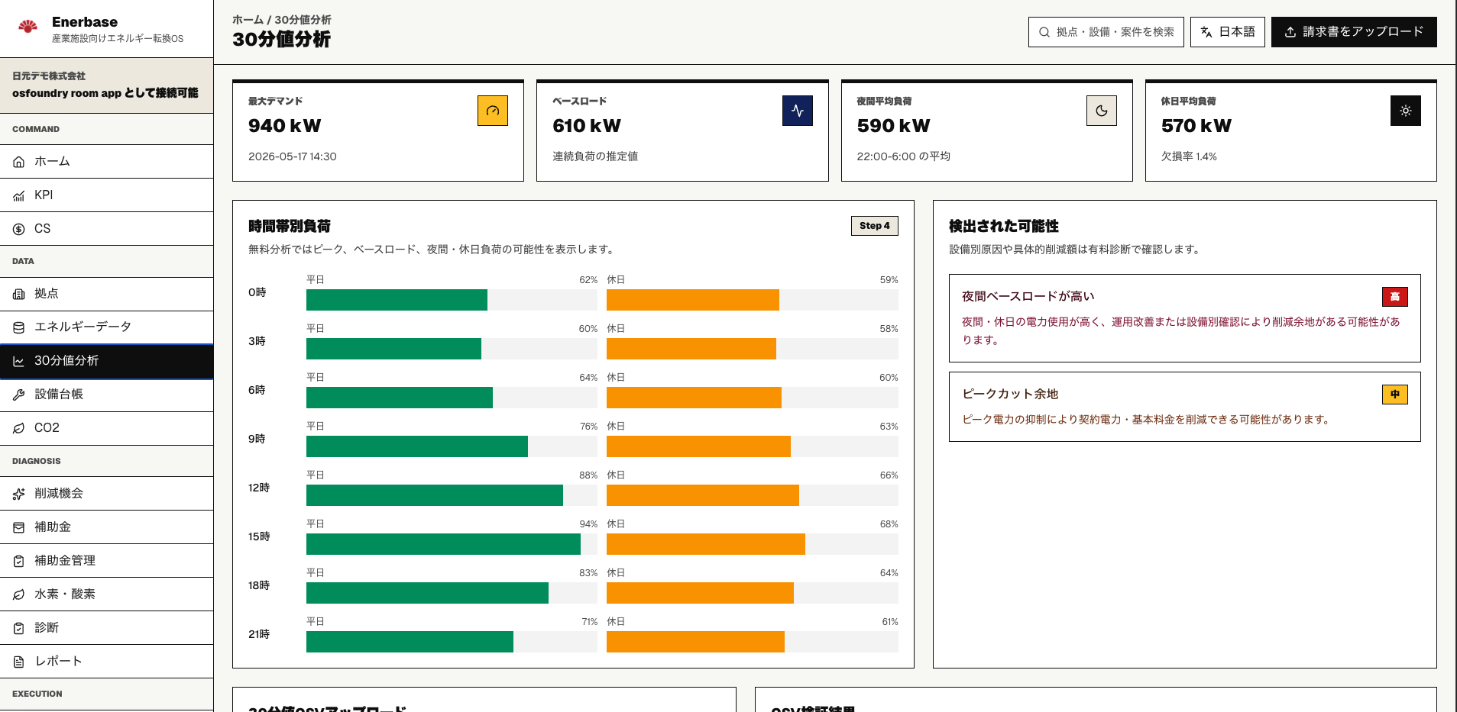Click the sun icon on 休日平均負荷 card
Viewport: 1457px width, 712px height.
(x=1406, y=111)
